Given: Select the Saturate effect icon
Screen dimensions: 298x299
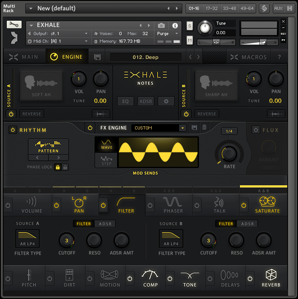Looking at the screenshot, I should [267, 202].
